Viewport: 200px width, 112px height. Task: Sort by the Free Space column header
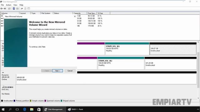92,13
